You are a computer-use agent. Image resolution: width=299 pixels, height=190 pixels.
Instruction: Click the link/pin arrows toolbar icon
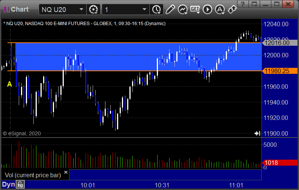[x=232, y=9]
